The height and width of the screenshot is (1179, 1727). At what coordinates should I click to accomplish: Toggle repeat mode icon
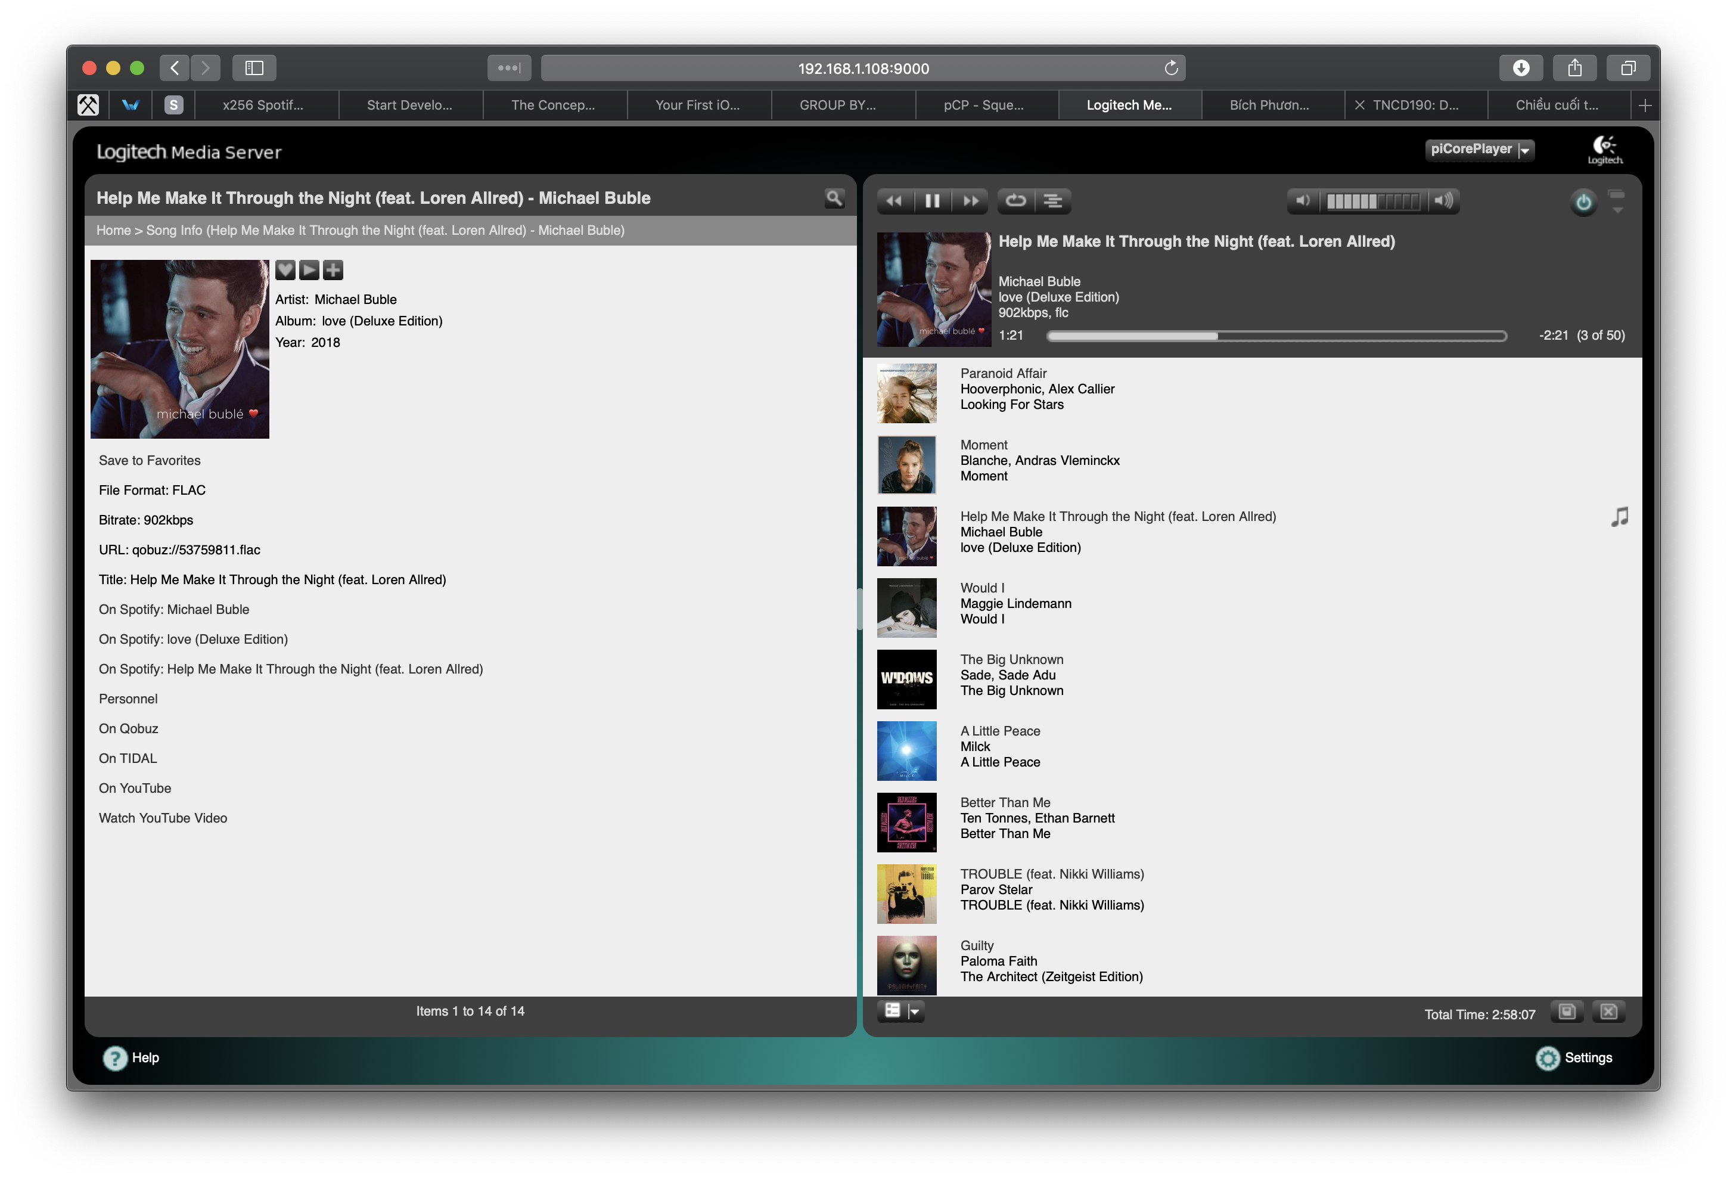coord(1015,201)
